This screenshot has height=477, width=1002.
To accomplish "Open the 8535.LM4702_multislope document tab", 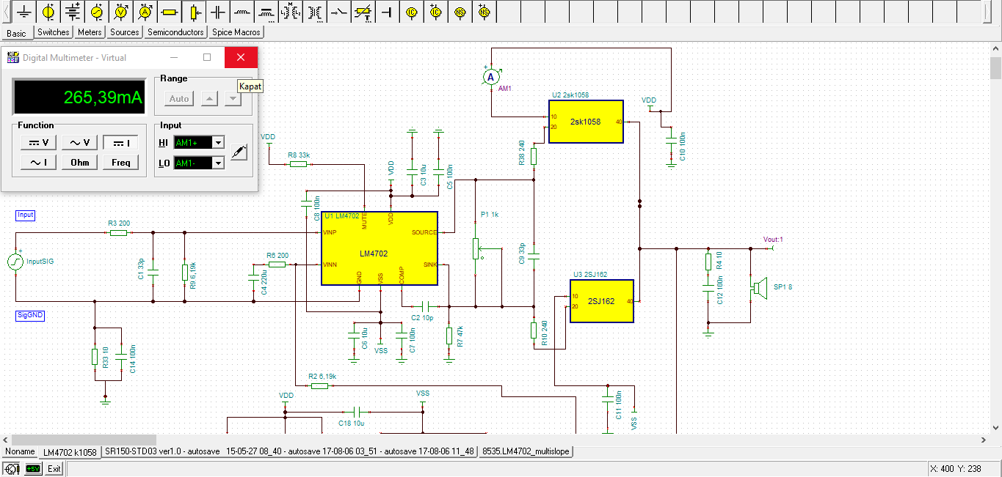I will (x=526, y=451).
